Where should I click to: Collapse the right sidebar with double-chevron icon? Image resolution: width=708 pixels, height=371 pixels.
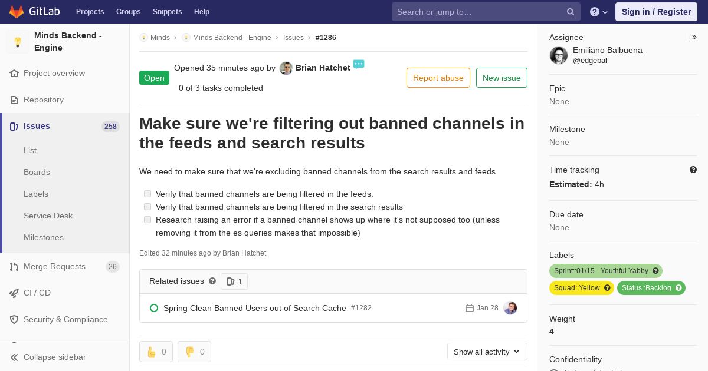694,37
